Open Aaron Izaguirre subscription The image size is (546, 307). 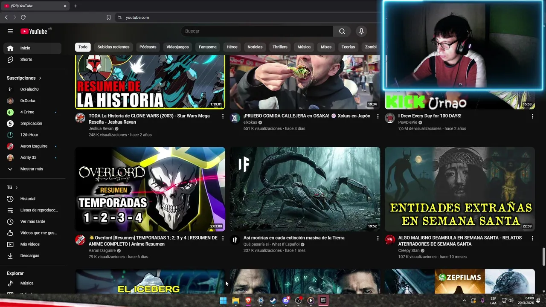click(x=32, y=146)
